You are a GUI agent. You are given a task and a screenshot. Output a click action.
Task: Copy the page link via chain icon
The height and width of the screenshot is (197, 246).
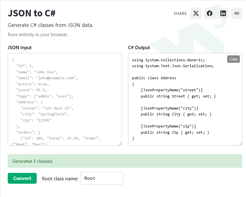(237, 13)
